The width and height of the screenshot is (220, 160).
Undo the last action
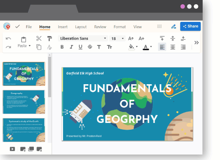pyautogui.click(x=8, y=38)
